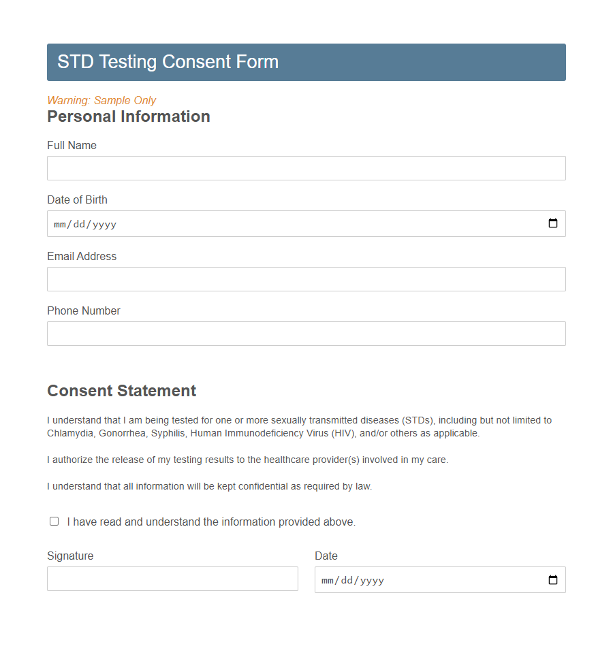Image resolution: width=613 pixels, height=672 pixels.
Task: Click the Email Address input field
Action: [306, 279]
